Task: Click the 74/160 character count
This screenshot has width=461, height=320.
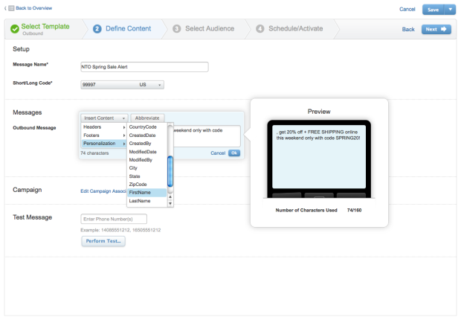Action: click(354, 210)
